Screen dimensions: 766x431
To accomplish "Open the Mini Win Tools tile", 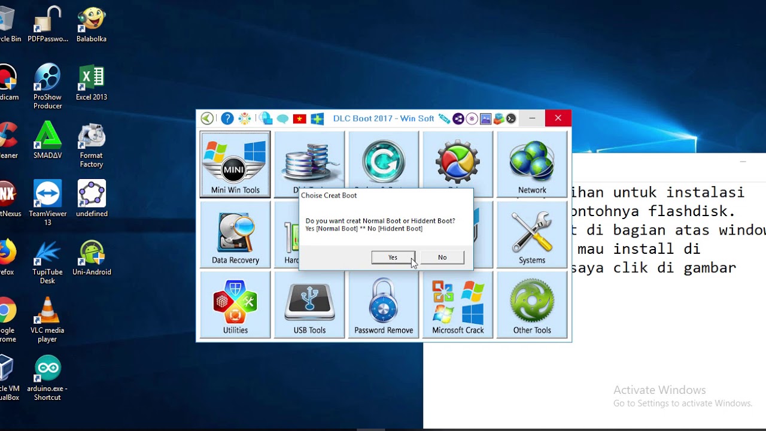I will click(x=235, y=165).
